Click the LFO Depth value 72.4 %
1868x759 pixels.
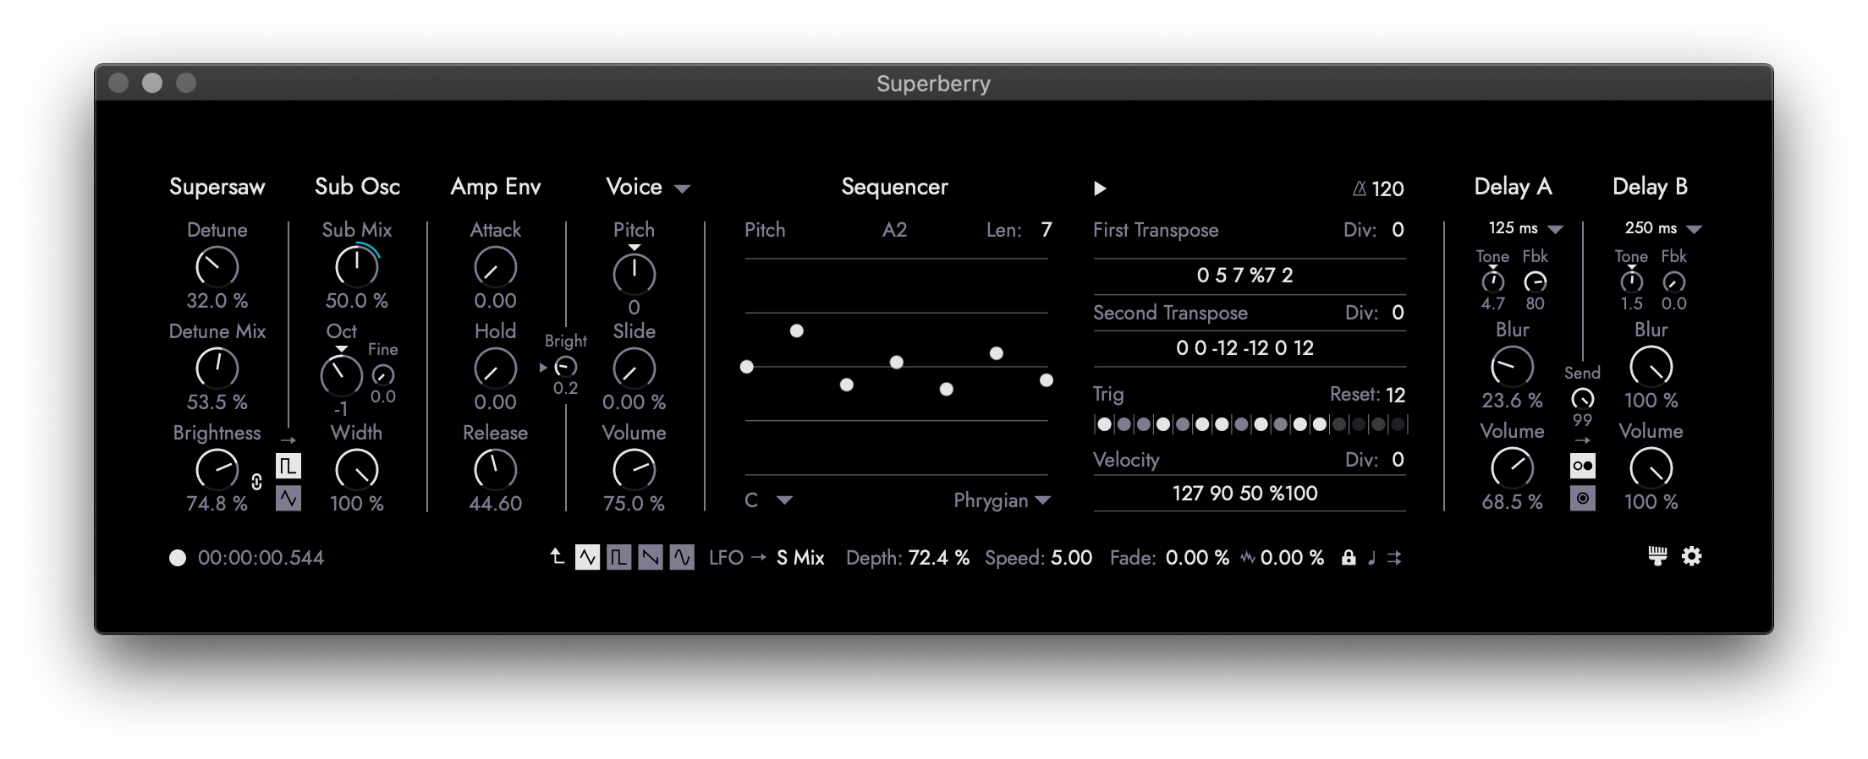938,558
